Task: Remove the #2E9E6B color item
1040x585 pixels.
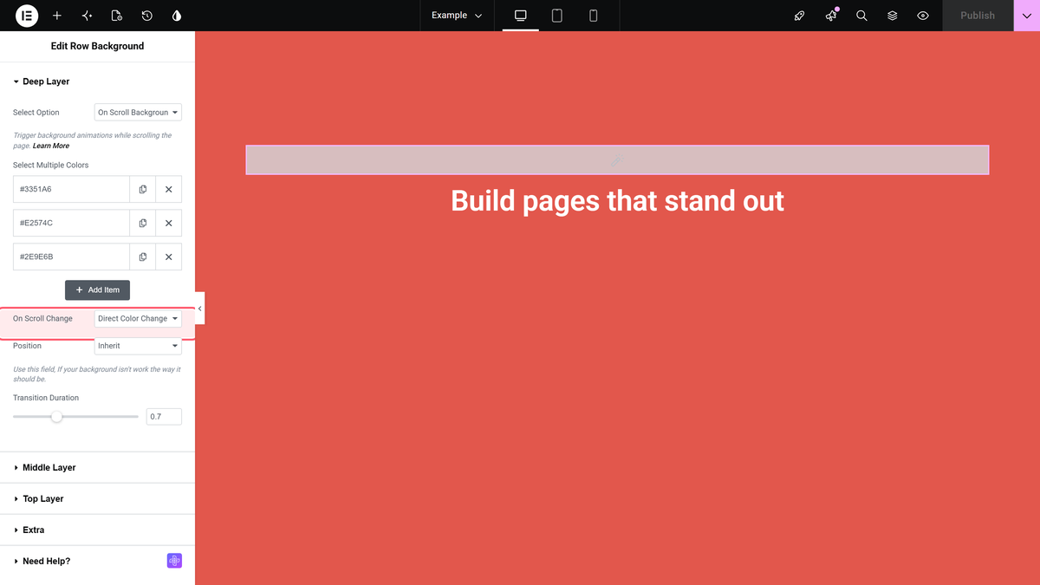Action: tap(169, 257)
